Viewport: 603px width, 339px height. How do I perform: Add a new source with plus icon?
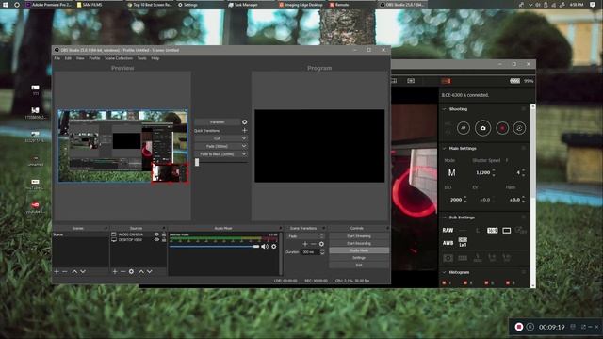(115, 272)
